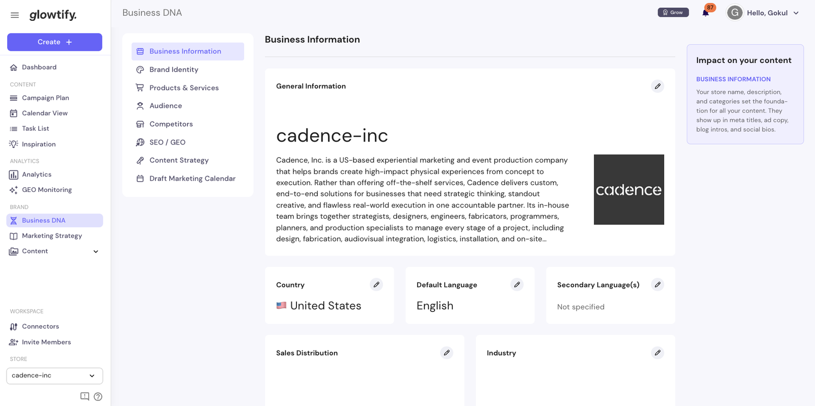Viewport: 815px width, 406px height.
Task: Edit Industry pencil icon
Action: click(x=658, y=353)
